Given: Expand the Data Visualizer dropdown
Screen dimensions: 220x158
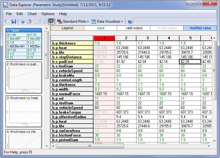Looking at the screenshot, I should pyautogui.click(x=107, y=21).
